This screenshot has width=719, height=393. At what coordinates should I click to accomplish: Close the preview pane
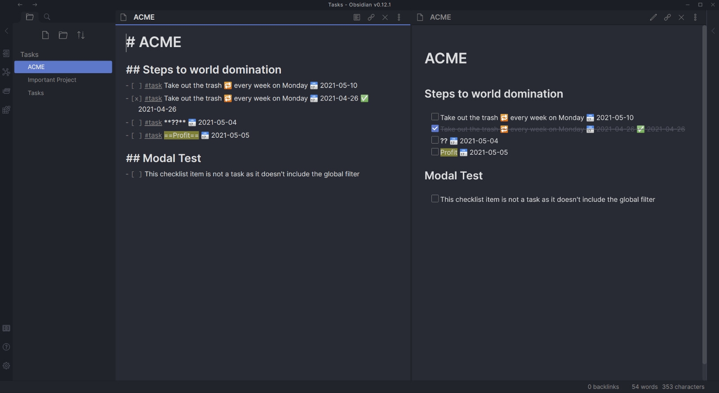[x=682, y=17]
